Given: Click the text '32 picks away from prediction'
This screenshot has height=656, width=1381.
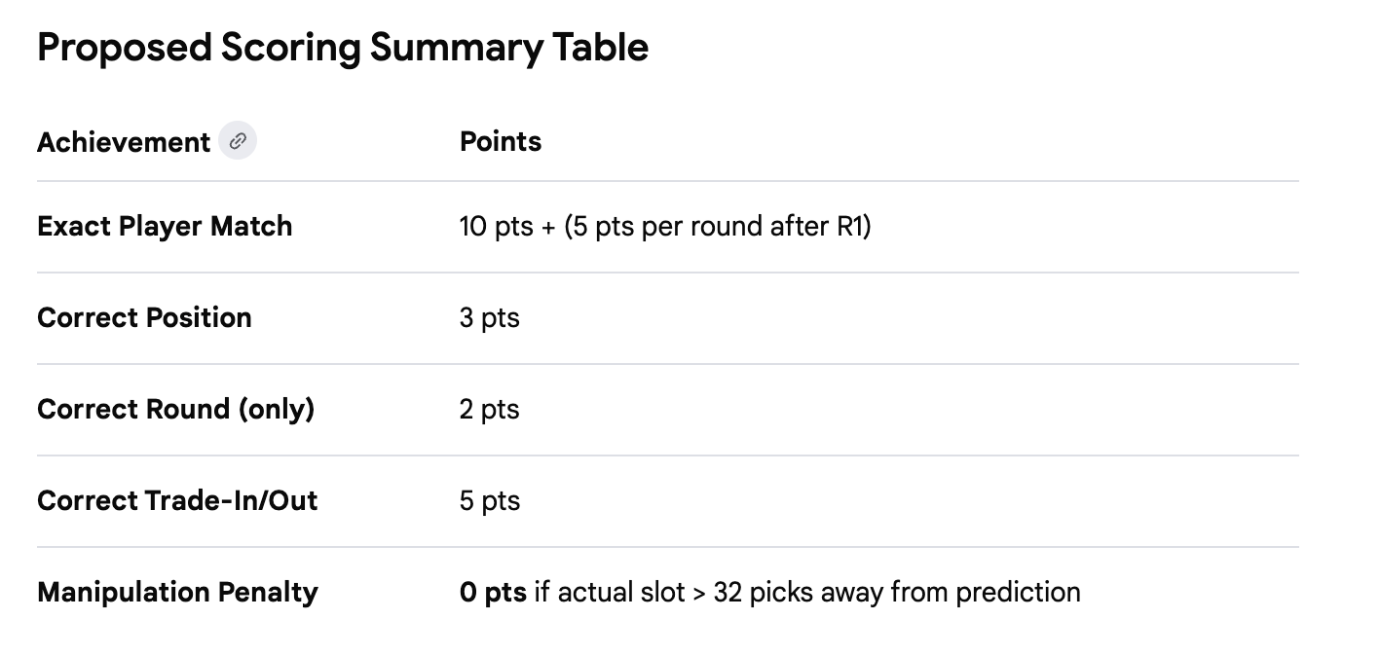Looking at the screenshot, I should click(896, 592).
